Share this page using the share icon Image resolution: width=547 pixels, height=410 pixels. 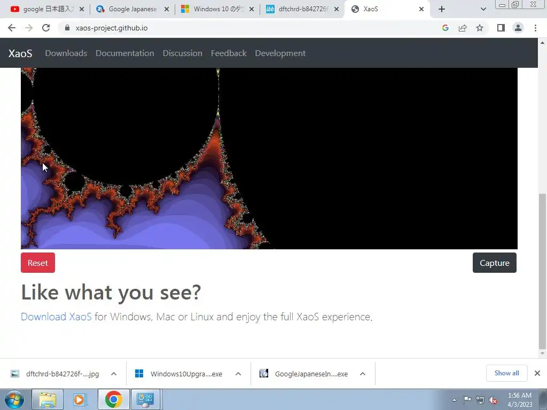click(x=463, y=28)
